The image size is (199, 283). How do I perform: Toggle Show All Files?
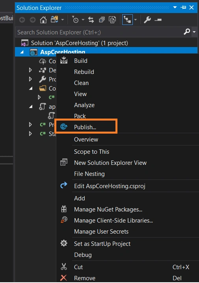coord(112,20)
